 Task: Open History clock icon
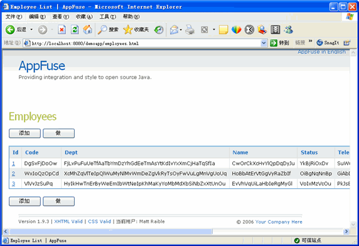point(159,29)
